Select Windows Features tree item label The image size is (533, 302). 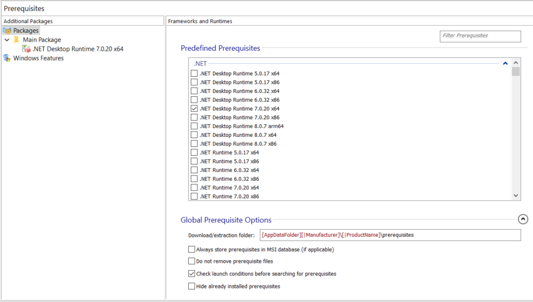pyautogui.click(x=38, y=59)
